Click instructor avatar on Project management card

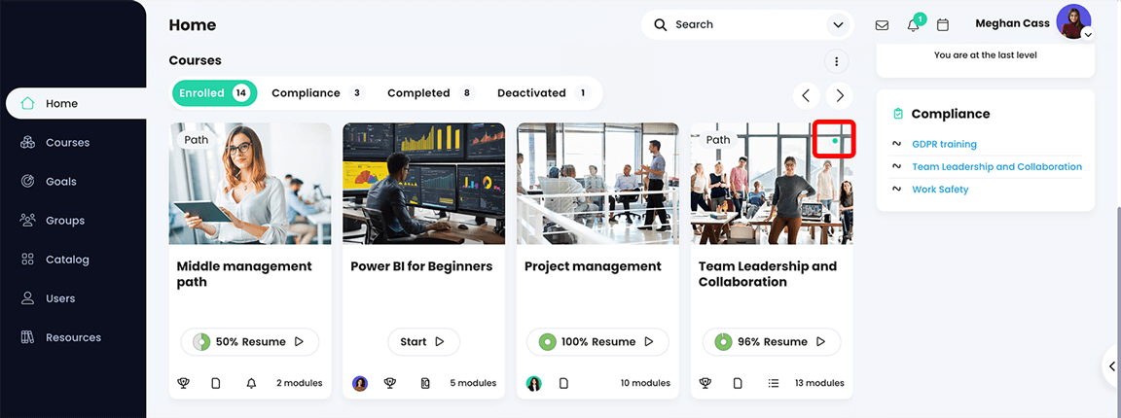click(534, 383)
